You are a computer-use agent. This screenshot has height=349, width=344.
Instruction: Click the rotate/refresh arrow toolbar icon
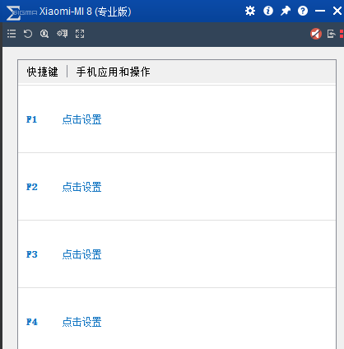pyautogui.click(x=28, y=34)
